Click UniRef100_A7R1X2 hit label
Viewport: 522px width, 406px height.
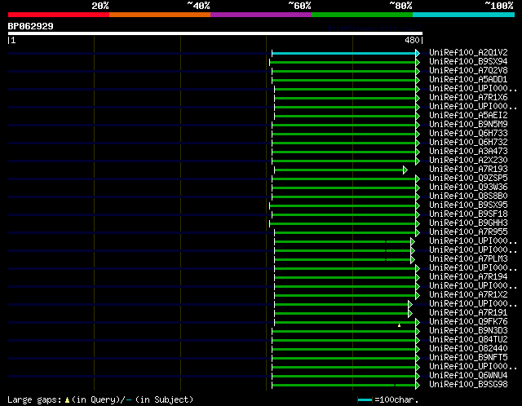(x=468, y=295)
